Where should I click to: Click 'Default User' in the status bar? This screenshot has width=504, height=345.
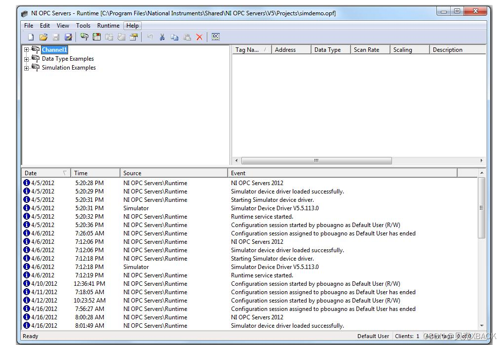(x=373, y=336)
